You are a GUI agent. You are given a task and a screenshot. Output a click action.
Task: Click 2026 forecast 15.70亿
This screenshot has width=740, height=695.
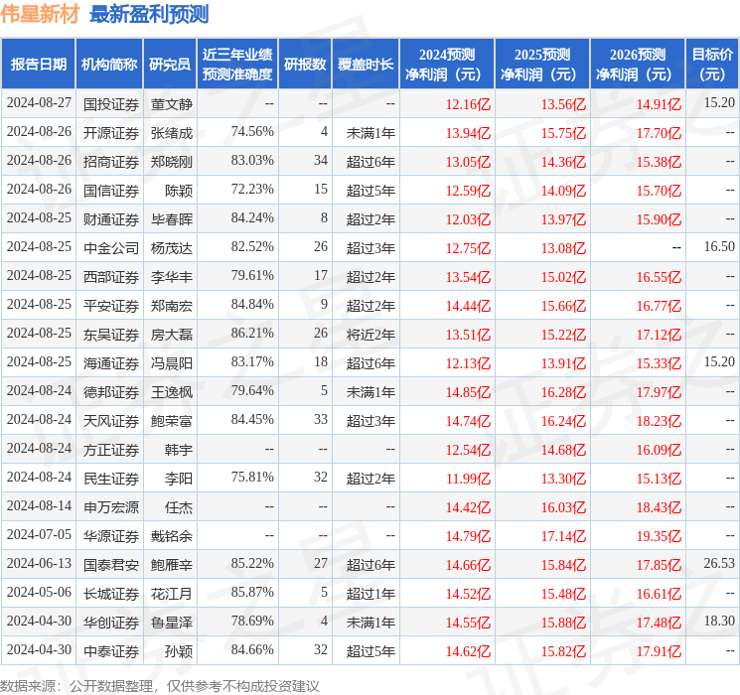[x=659, y=191]
